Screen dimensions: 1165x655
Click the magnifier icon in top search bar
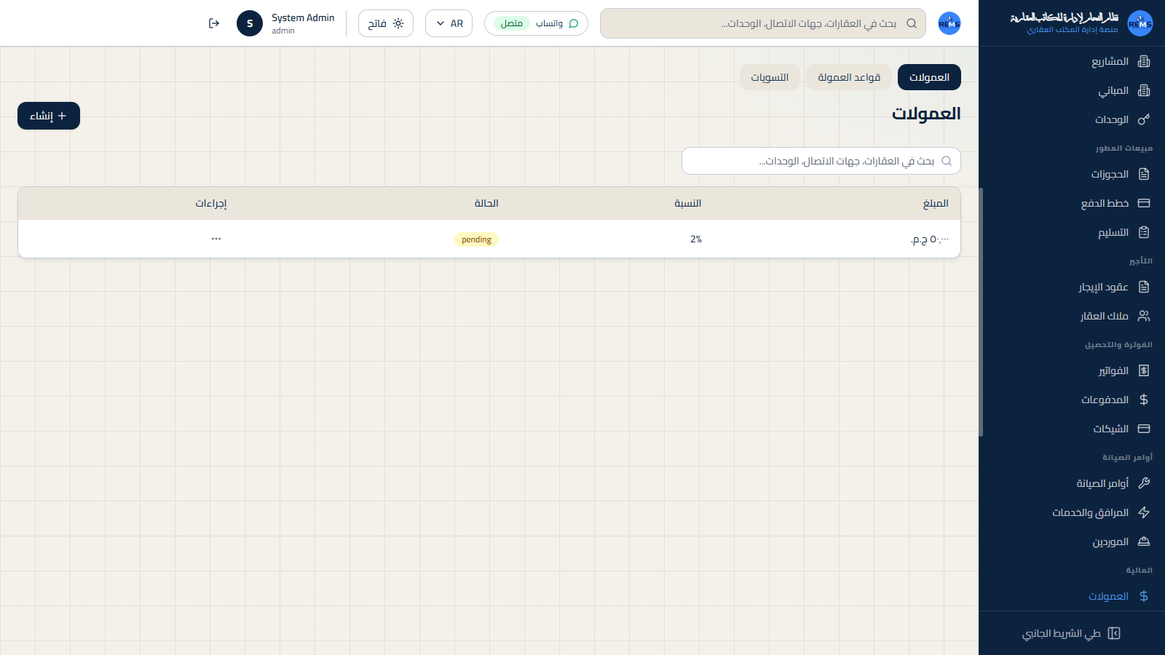[912, 23]
